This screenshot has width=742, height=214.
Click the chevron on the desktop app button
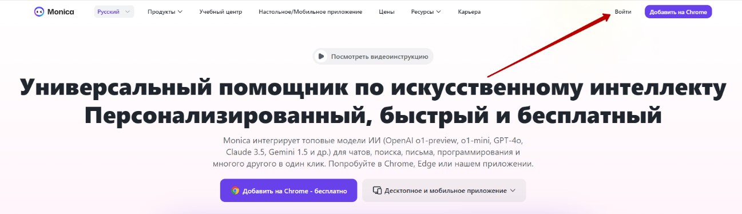(x=513, y=191)
